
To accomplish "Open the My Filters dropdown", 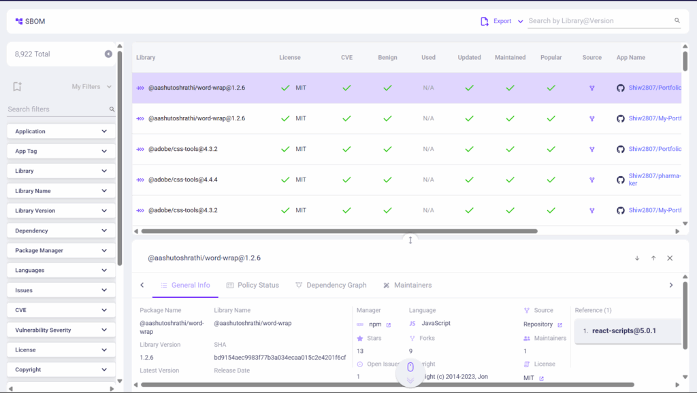I will pyautogui.click(x=92, y=86).
